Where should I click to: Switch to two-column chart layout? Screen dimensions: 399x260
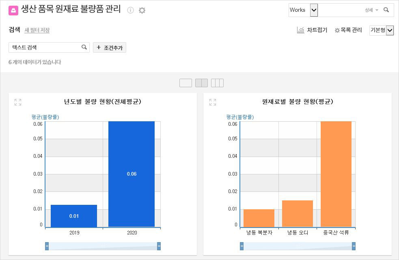click(x=201, y=83)
